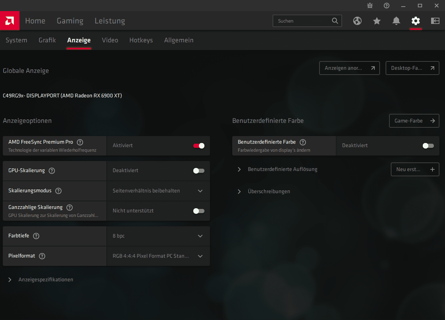
Task: Expand Anzeigespezifikationen section
Action: click(x=41, y=280)
